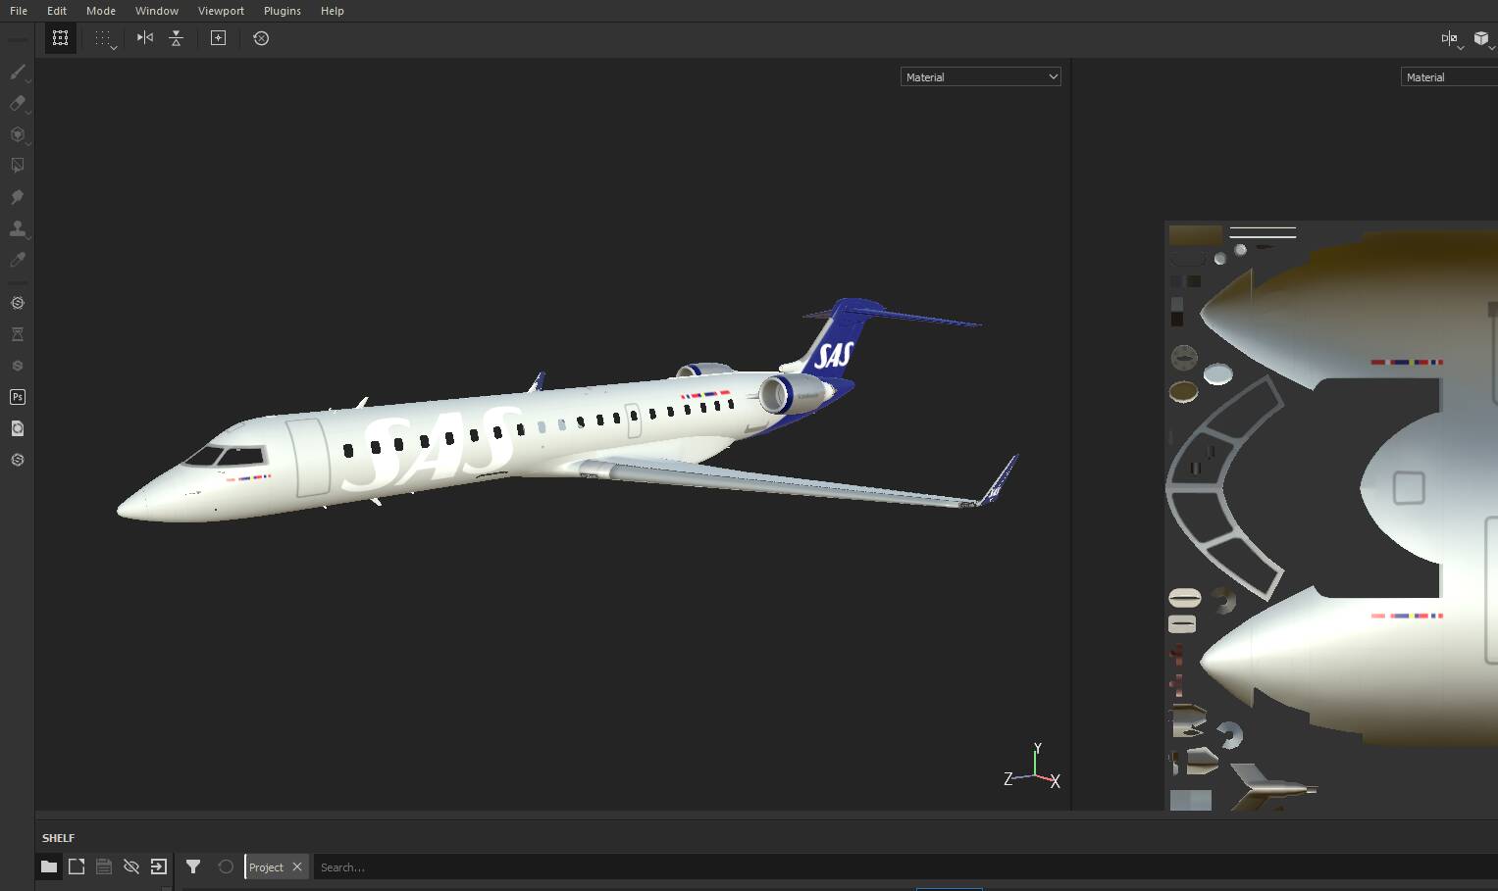This screenshot has width=1498, height=891.
Task: Select the Clone stamp tool
Action: pos(17,228)
